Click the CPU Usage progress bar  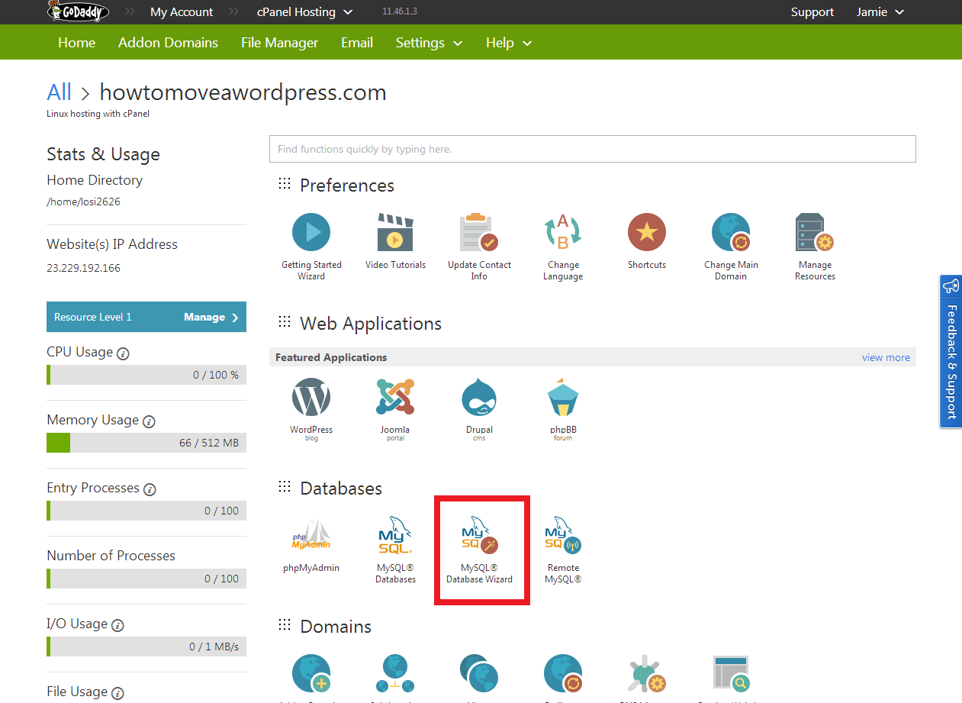pyautogui.click(x=146, y=375)
